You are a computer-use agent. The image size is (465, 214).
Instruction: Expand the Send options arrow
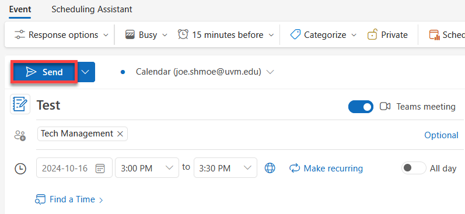[85, 72]
